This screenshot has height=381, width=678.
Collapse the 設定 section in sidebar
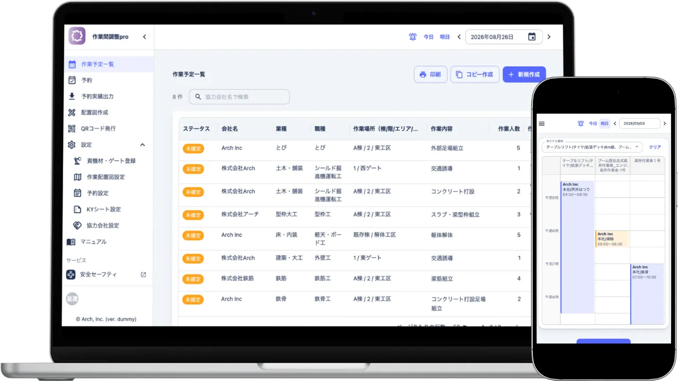click(142, 145)
